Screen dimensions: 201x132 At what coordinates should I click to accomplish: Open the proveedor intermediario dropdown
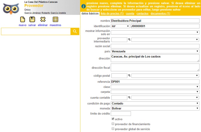click(165, 40)
